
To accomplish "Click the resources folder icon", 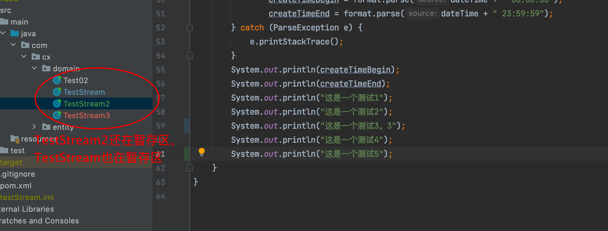I will click(x=15, y=139).
